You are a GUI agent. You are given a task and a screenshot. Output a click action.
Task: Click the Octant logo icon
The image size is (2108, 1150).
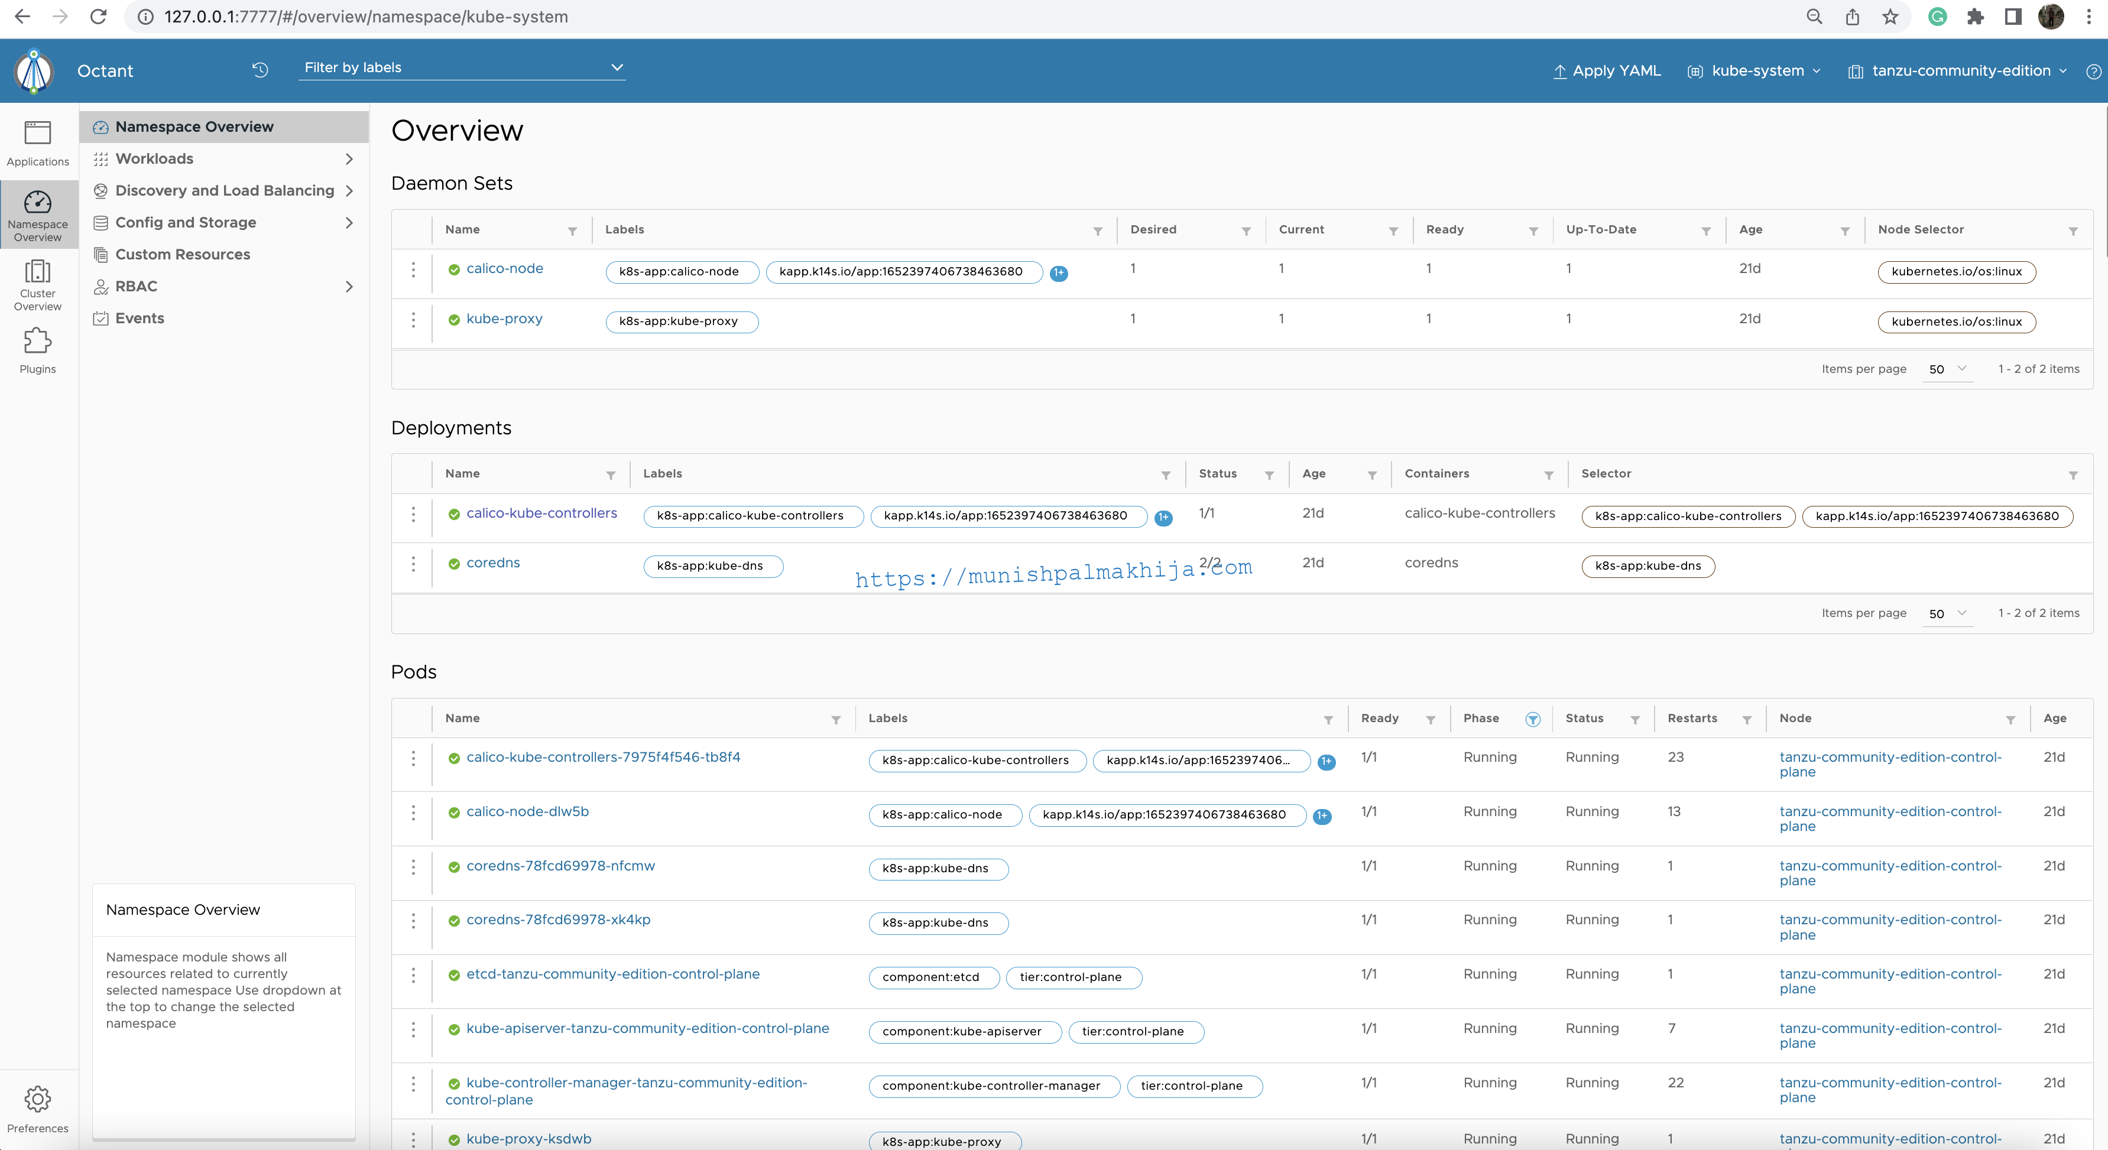tap(34, 71)
